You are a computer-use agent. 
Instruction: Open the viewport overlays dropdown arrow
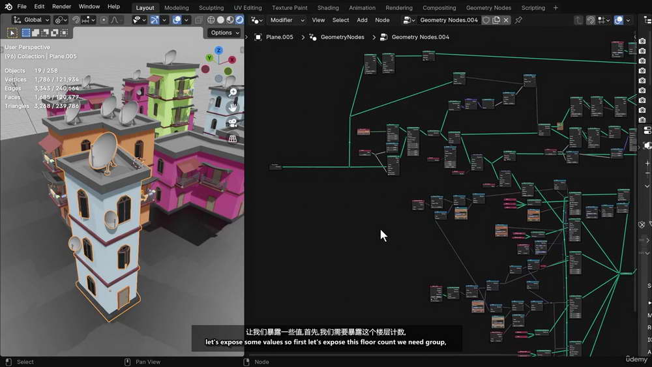(186, 20)
